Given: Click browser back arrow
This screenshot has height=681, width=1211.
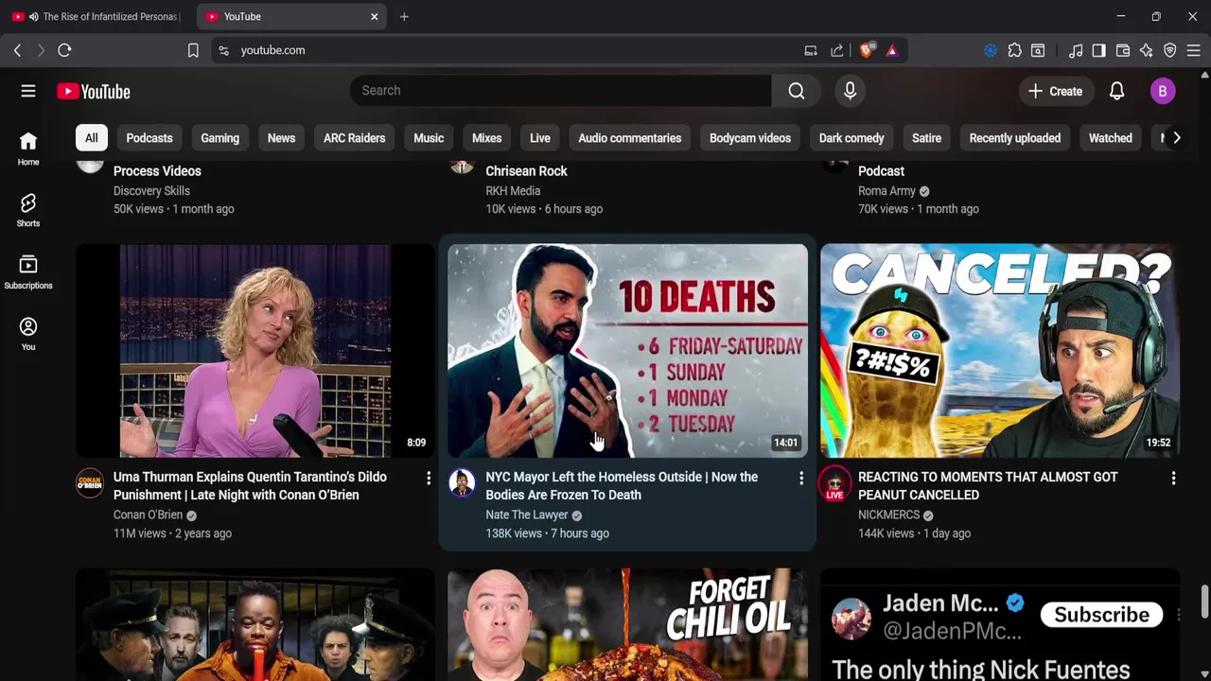Looking at the screenshot, I should click(17, 50).
